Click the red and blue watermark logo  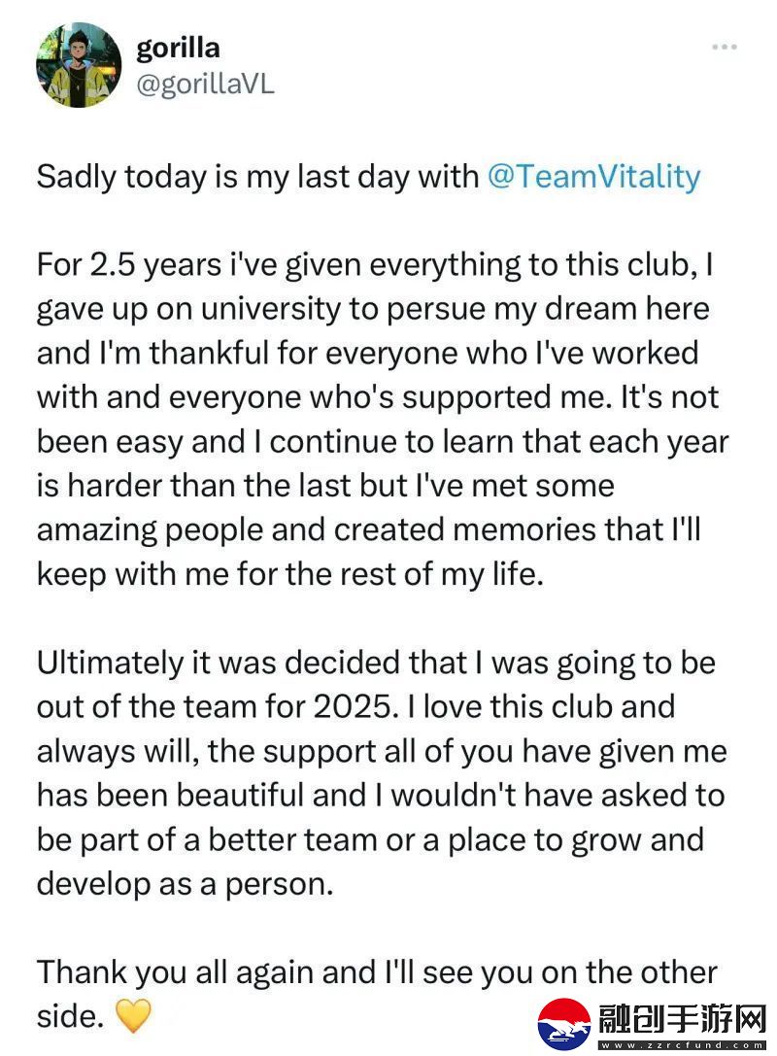[564, 1024]
